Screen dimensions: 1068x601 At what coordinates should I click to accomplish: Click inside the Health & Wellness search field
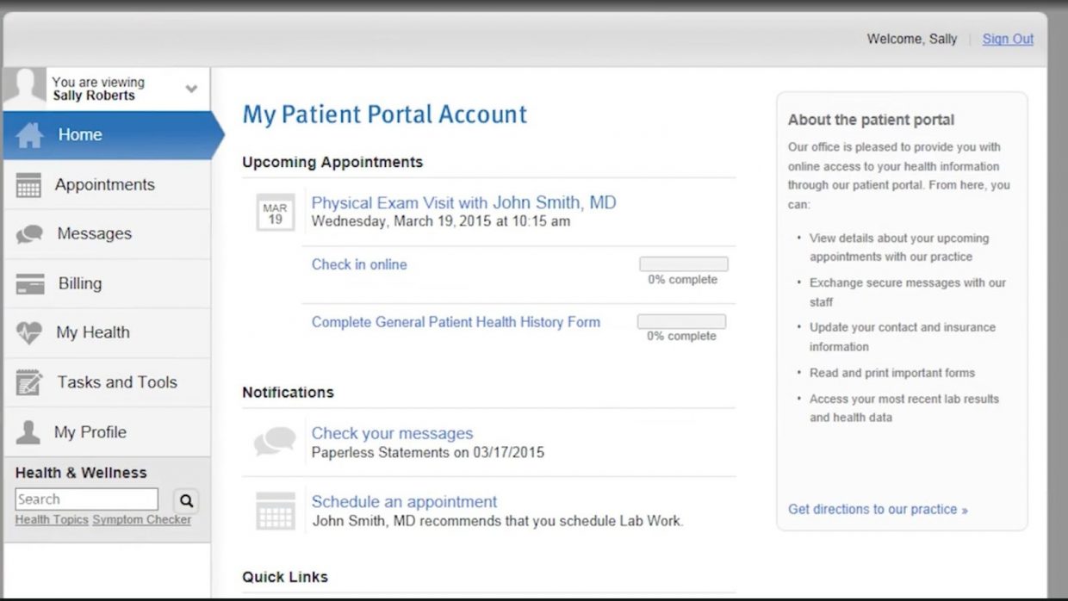pyautogui.click(x=86, y=499)
